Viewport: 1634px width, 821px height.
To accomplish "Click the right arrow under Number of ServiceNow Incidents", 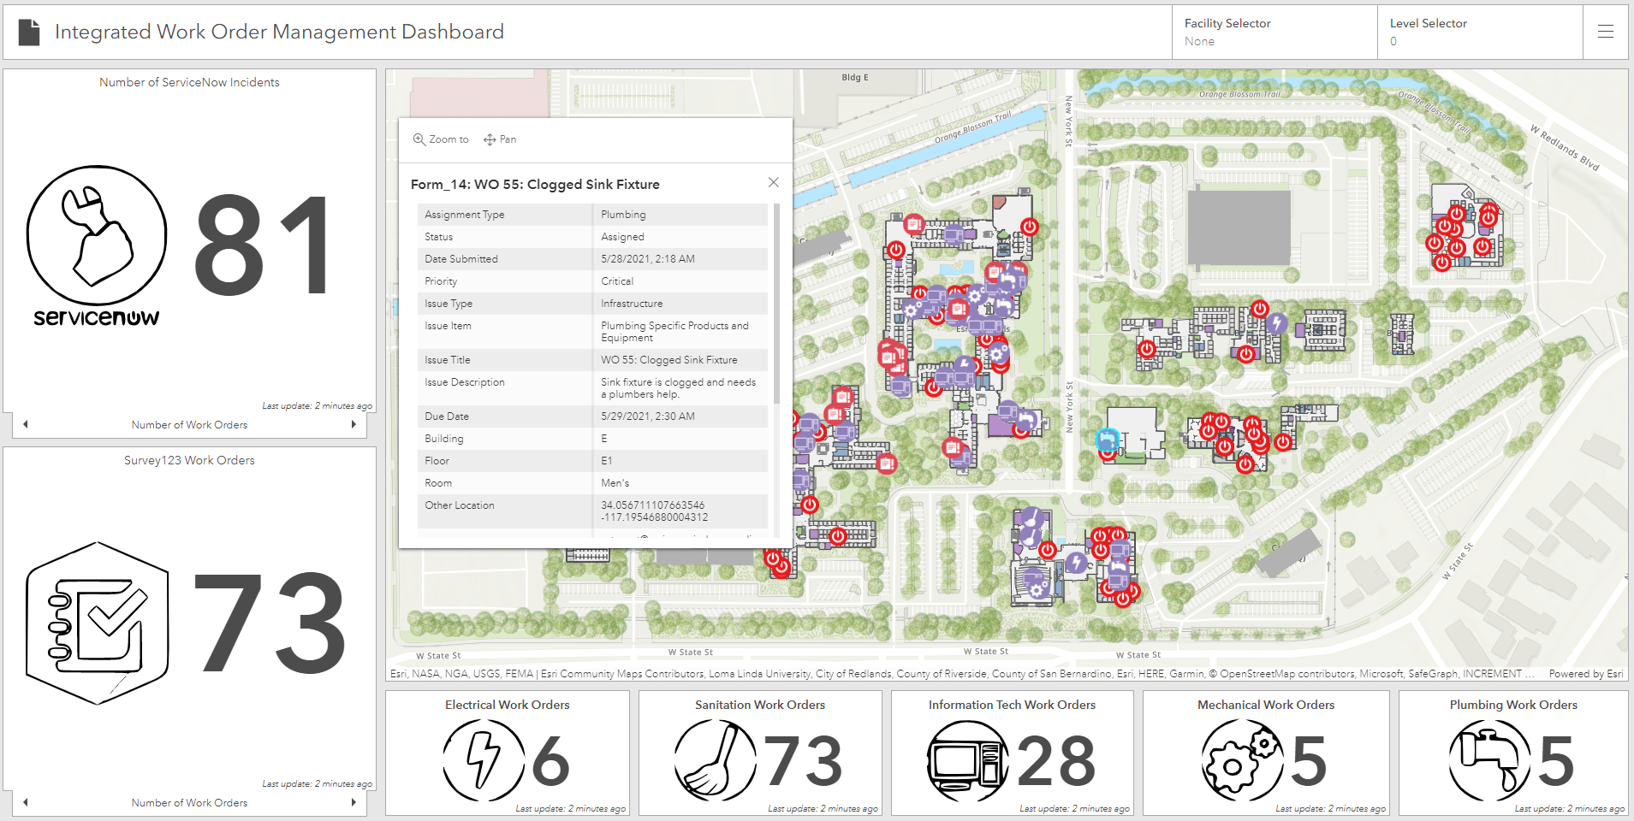I will 354,423.
